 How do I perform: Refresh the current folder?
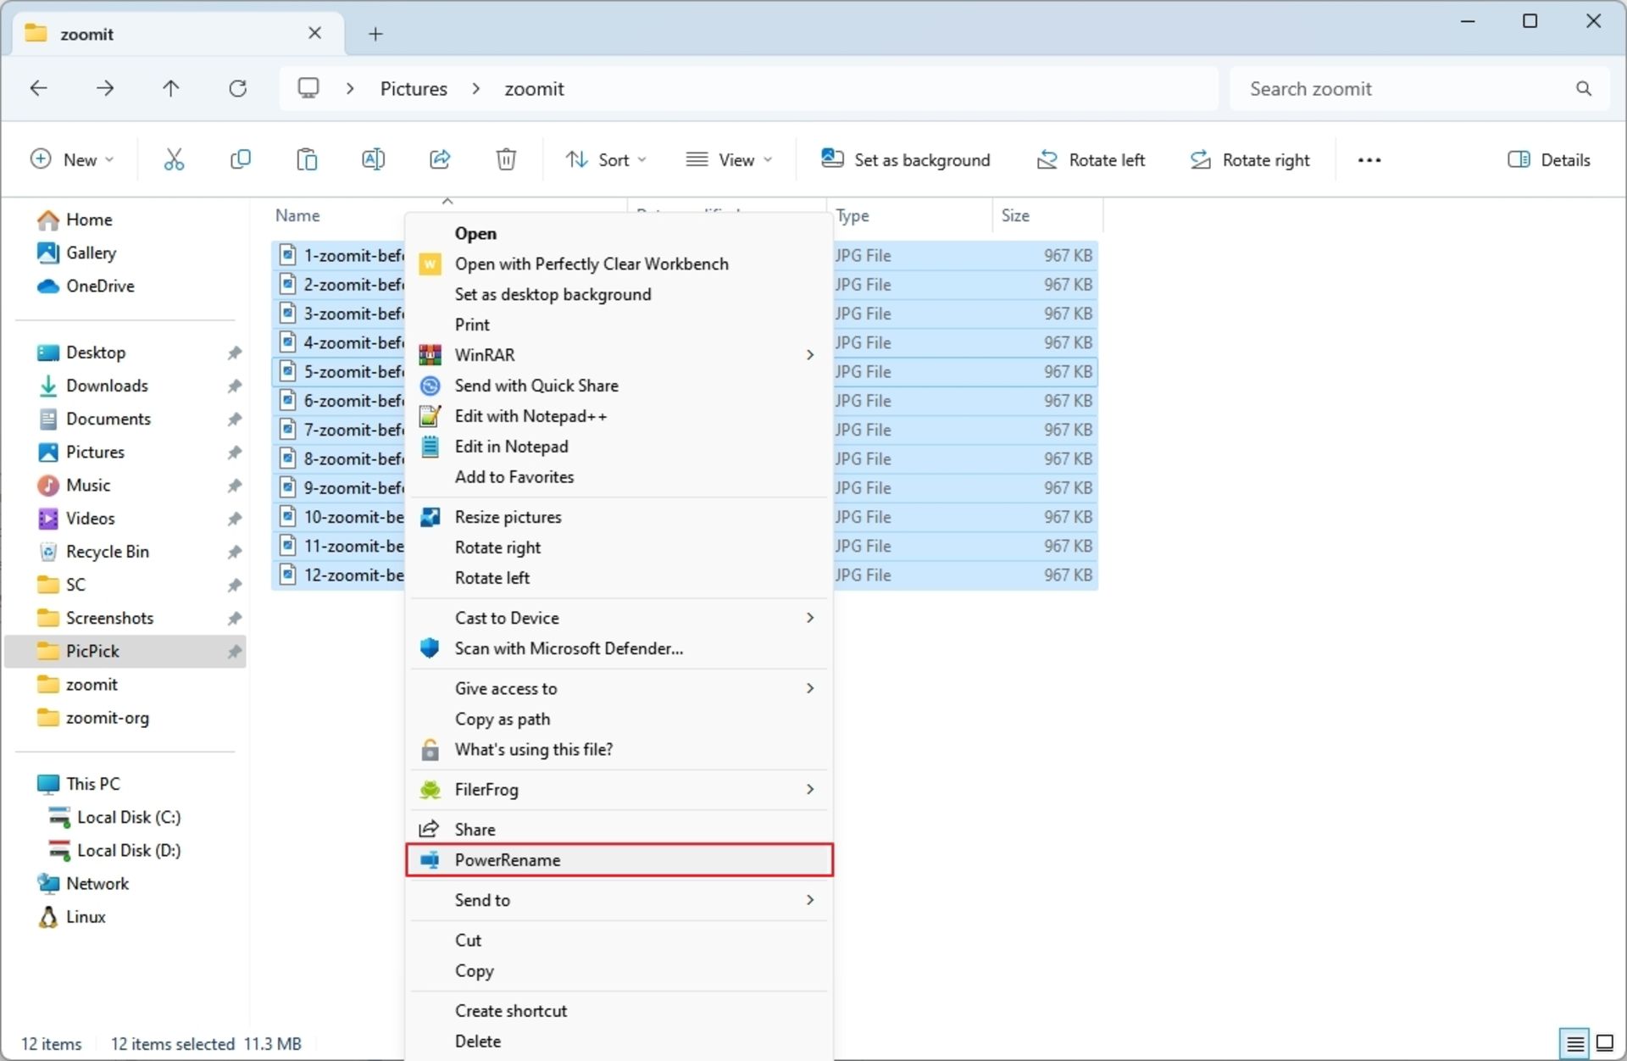(x=238, y=88)
